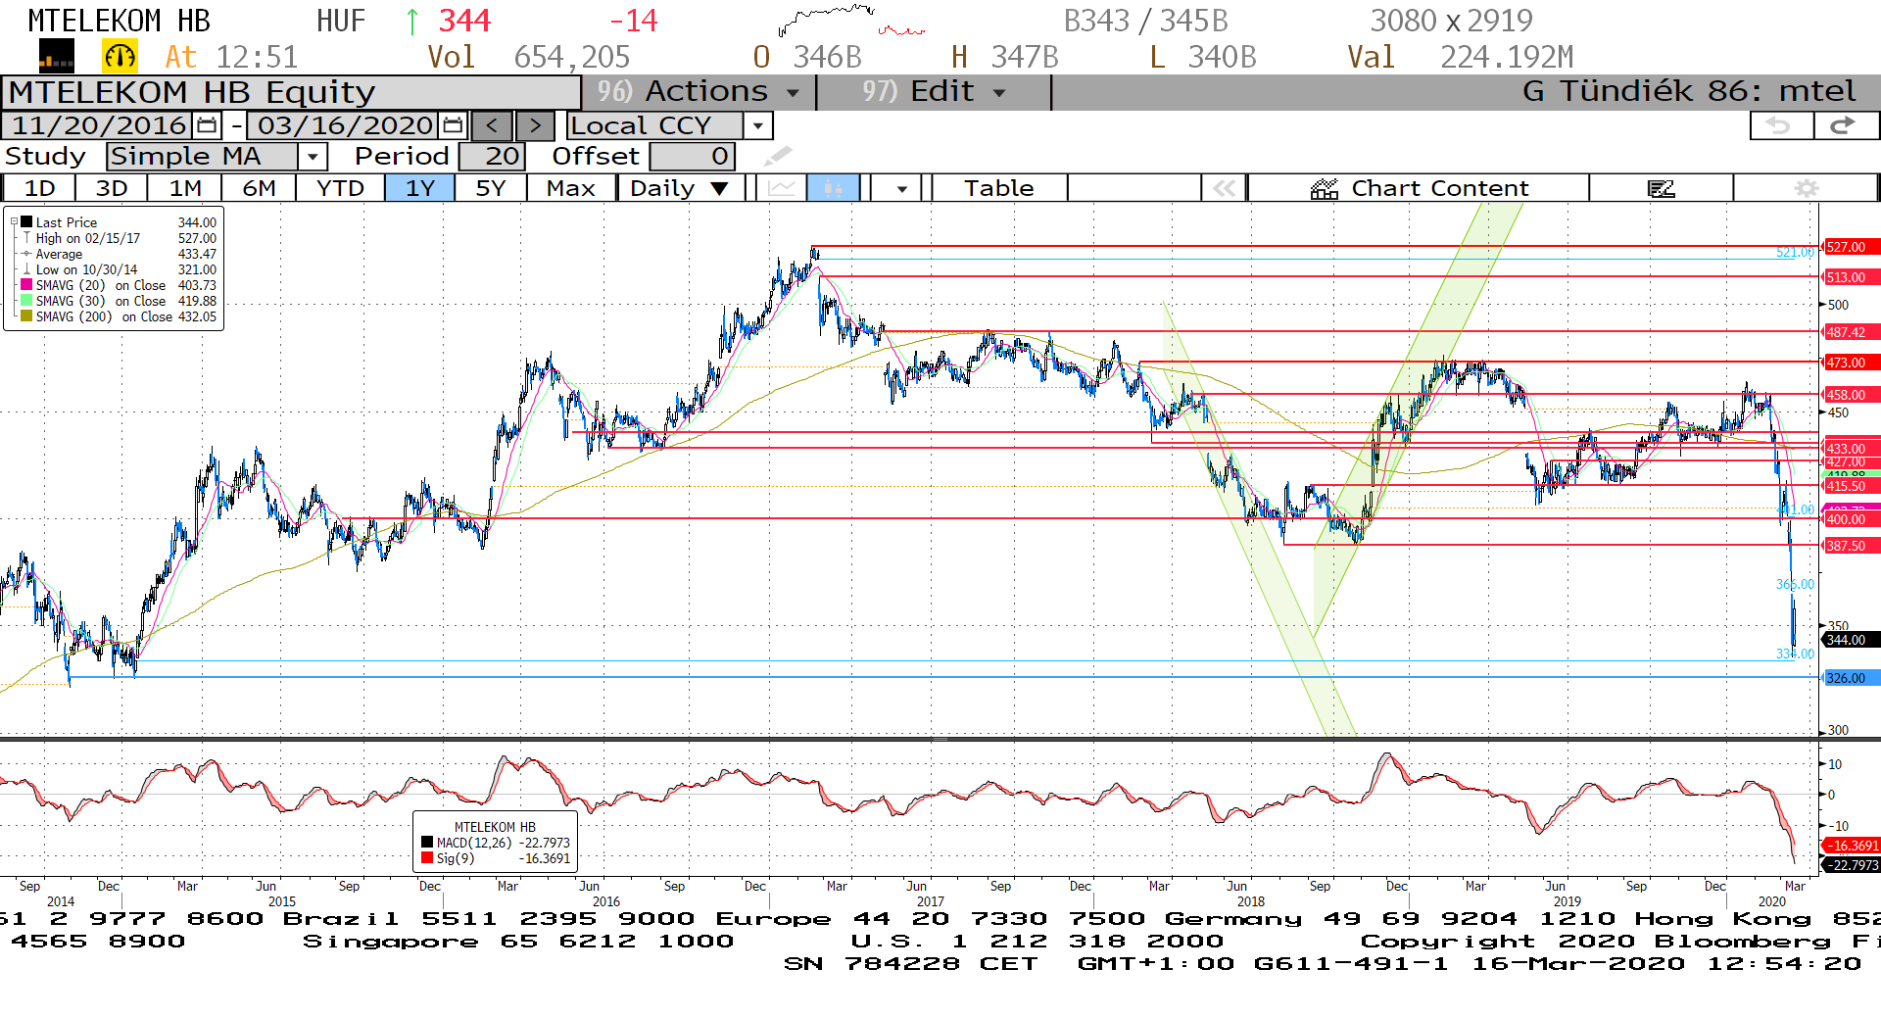Open the Study type dropdown arrow

[x=313, y=156]
